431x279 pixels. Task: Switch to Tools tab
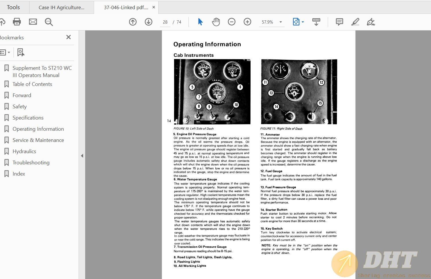click(13, 7)
